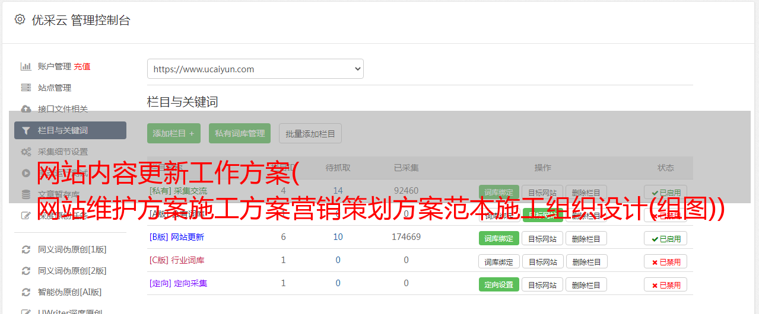Viewport: 759px width, 314px height.
Task: Click 目标网站 in the 行业词库 row
Action: pyautogui.click(x=542, y=262)
